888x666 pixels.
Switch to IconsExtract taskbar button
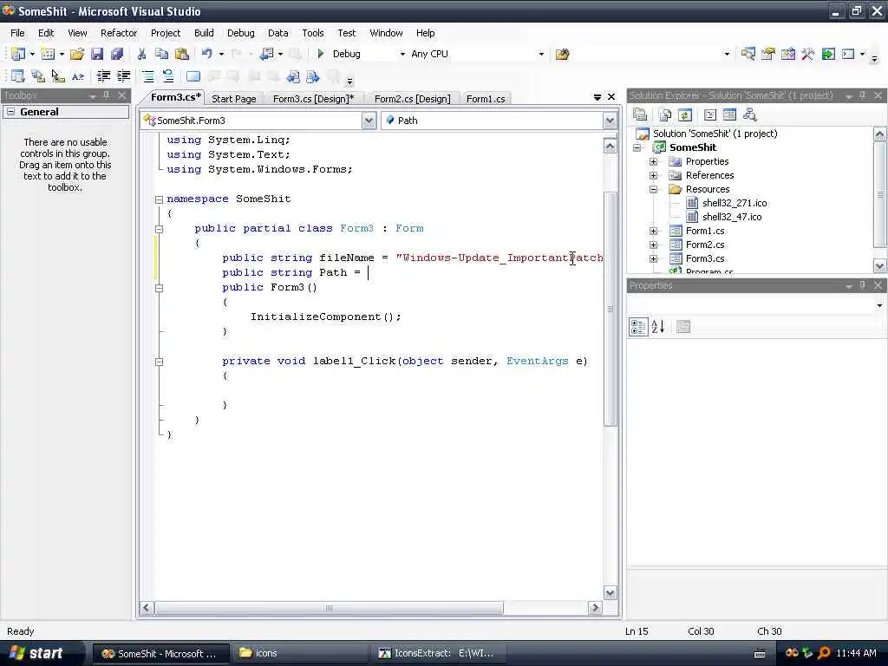pos(439,653)
